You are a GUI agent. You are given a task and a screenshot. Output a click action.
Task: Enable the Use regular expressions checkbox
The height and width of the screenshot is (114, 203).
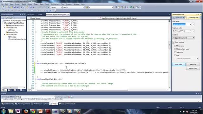[x=175, y=55]
